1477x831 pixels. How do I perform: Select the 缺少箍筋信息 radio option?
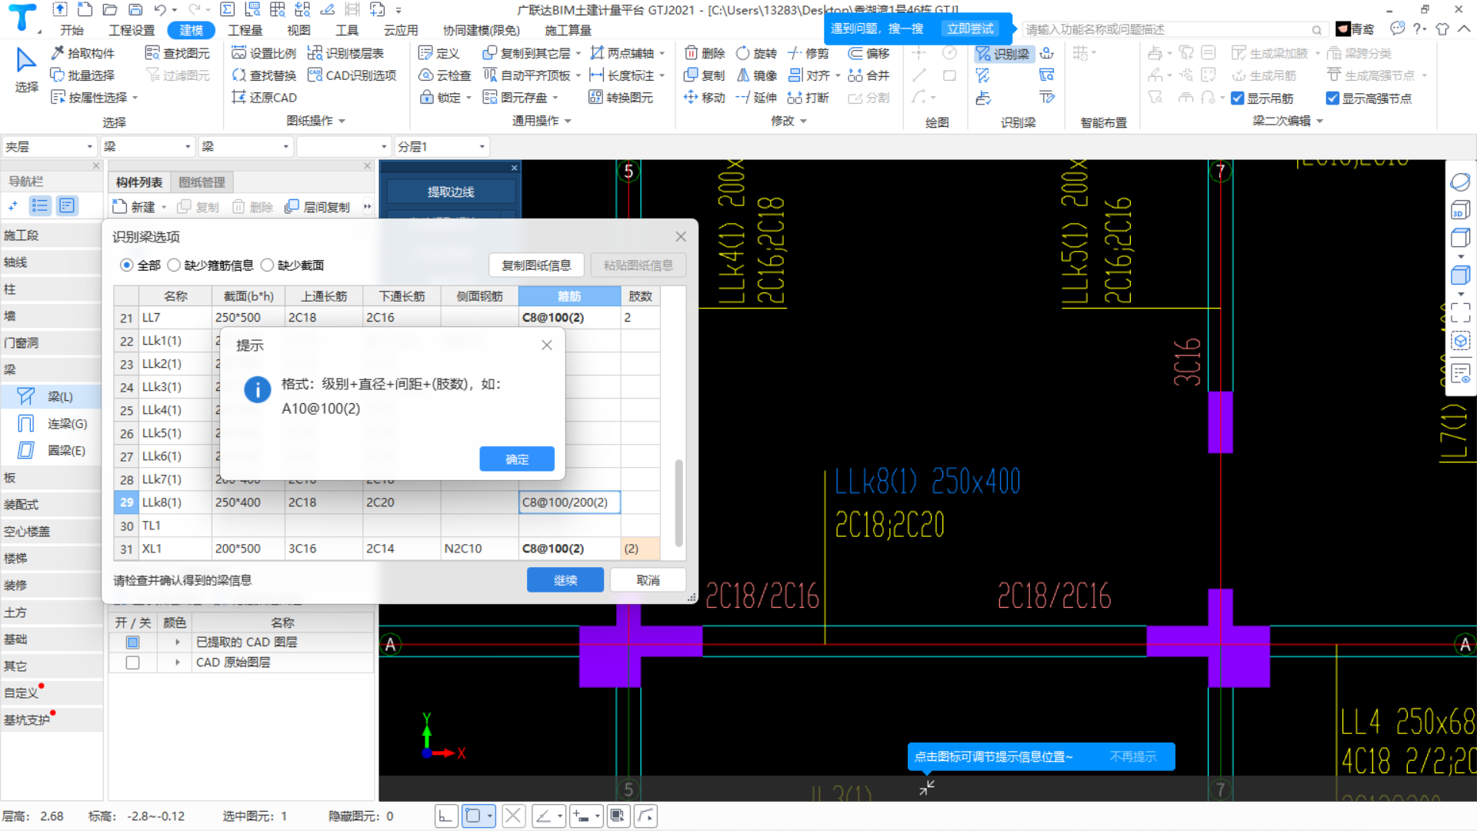click(x=175, y=265)
